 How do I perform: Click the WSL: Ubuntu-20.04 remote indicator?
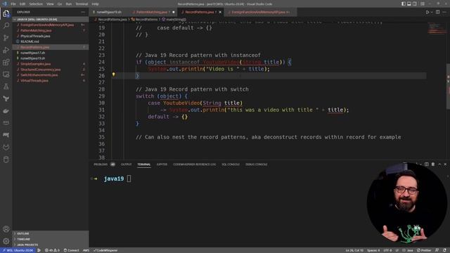tap(18, 250)
